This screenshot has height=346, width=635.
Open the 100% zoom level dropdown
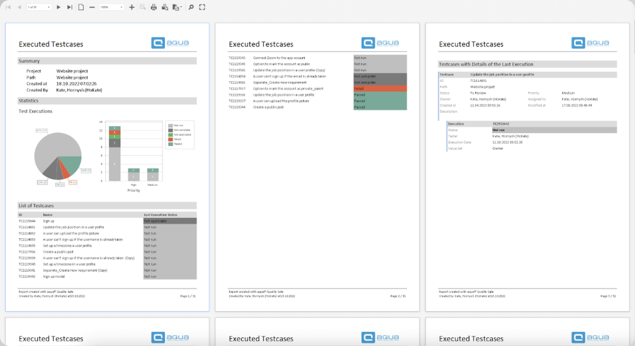point(112,7)
